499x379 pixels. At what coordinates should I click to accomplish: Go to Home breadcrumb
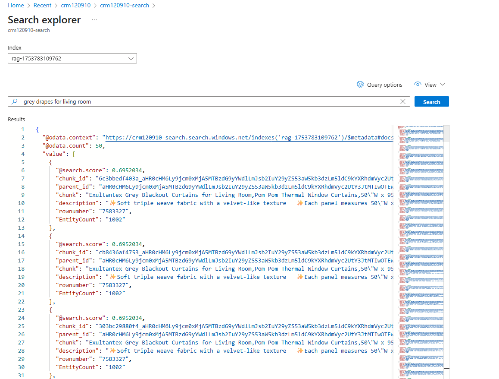(x=16, y=6)
